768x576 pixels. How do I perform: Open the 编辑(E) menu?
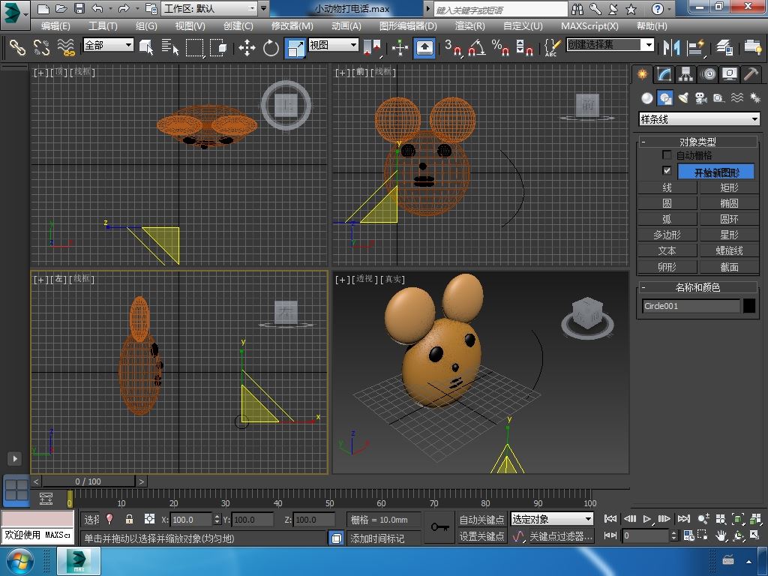click(55, 26)
